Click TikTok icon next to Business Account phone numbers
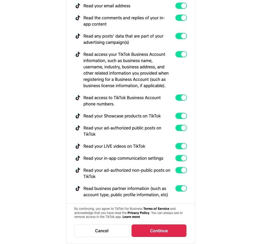 [x=78, y=98]
